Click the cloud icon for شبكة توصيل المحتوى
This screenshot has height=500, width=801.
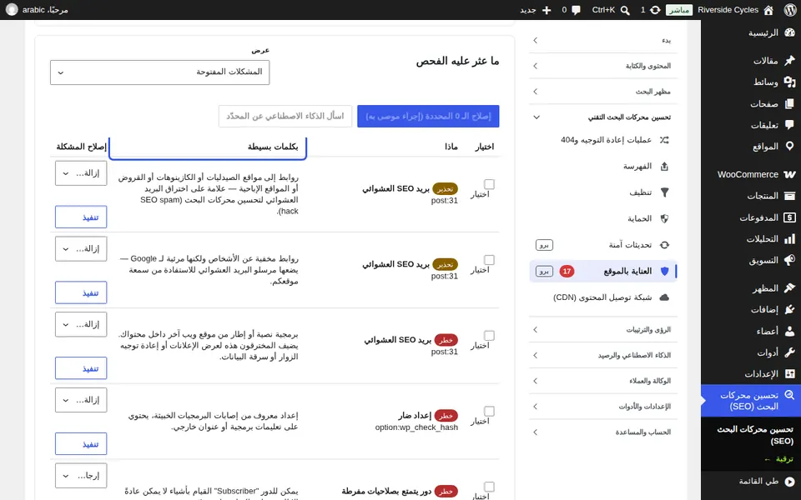coord(664,297)
